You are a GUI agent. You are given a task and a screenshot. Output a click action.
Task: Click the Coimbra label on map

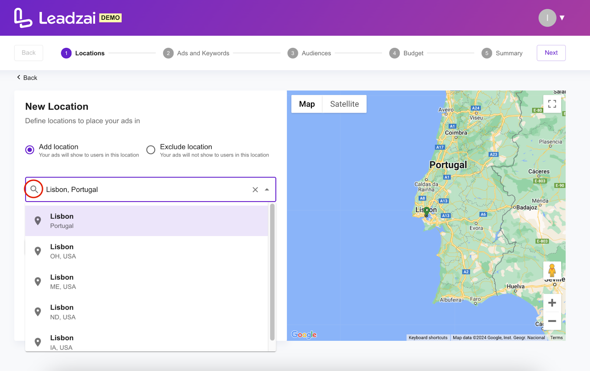(456, 133)
